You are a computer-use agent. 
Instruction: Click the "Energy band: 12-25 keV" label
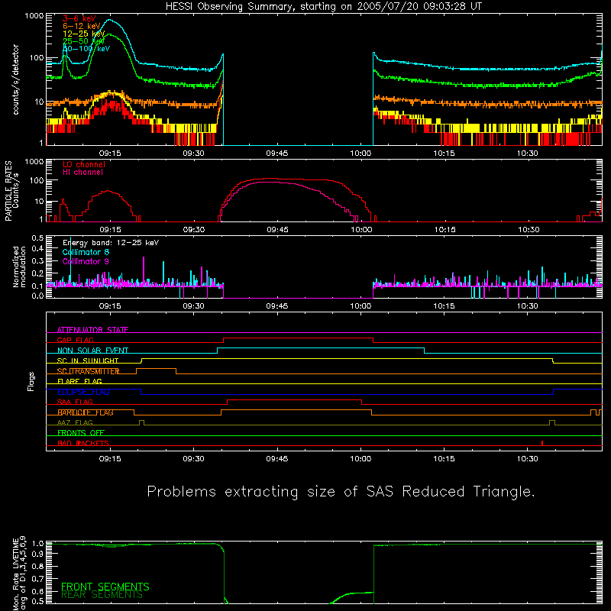pos(111,243)
